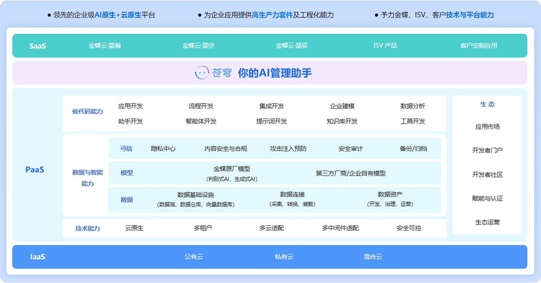Select 混合云 in the IaaS bar
Image resolution: width=541 pixels, height=283 pixels.
pyautogui.click(x=373, y=257)
